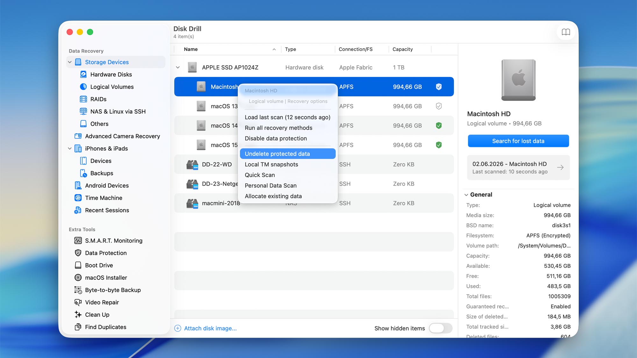Choose Disable data protection
This screenshot has width=637, height=358.
[x=288, y=138]
